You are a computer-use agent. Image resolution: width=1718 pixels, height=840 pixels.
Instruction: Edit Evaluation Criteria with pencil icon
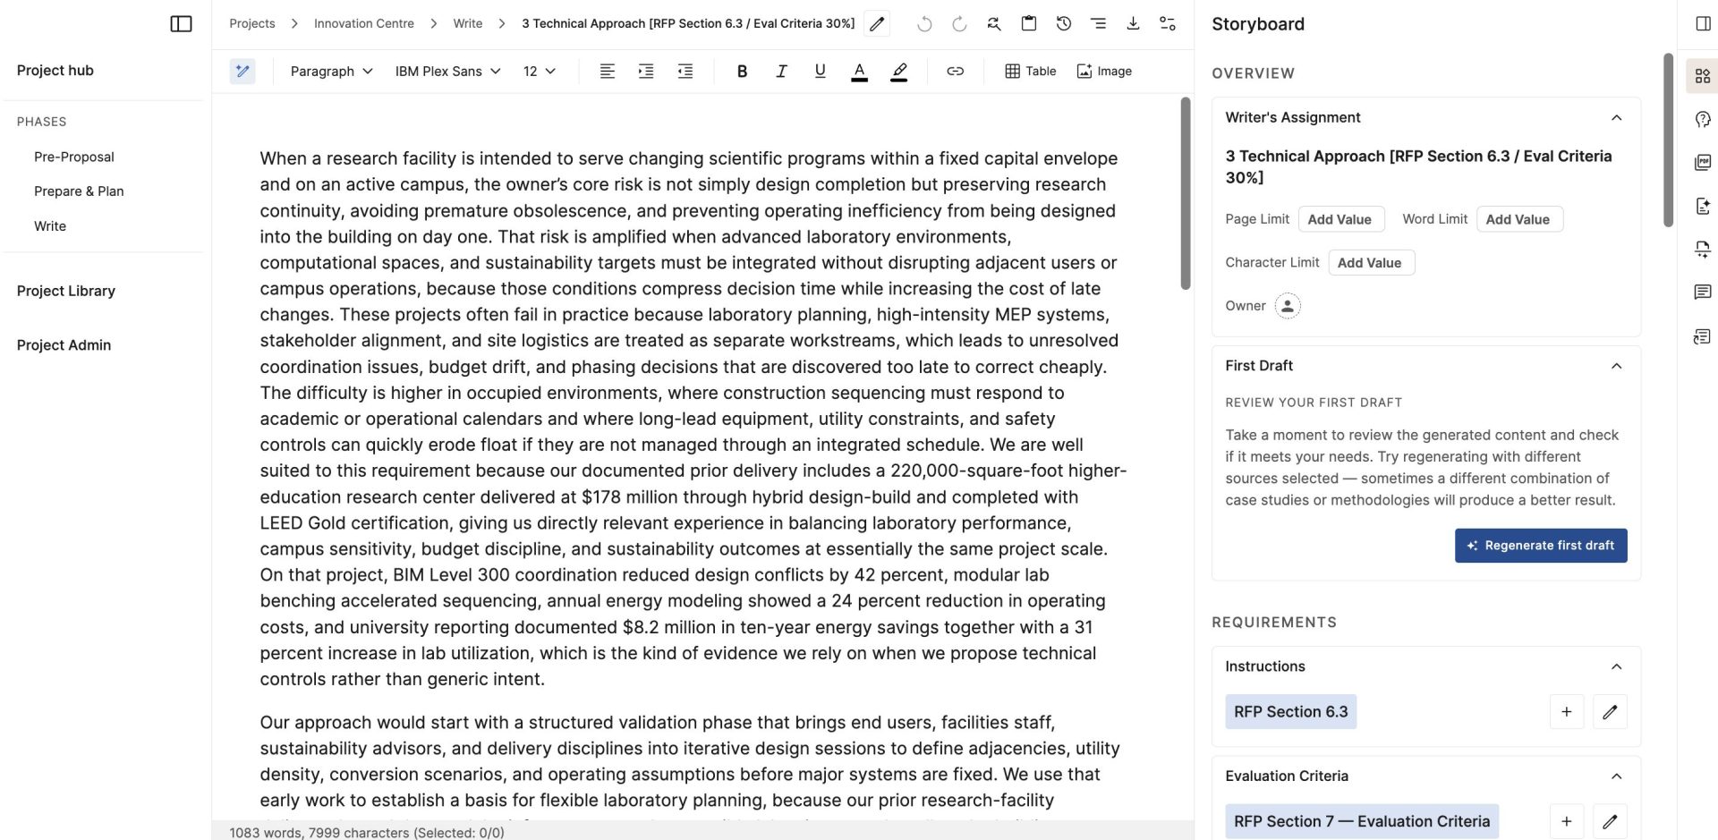[x=1610, y=822]
